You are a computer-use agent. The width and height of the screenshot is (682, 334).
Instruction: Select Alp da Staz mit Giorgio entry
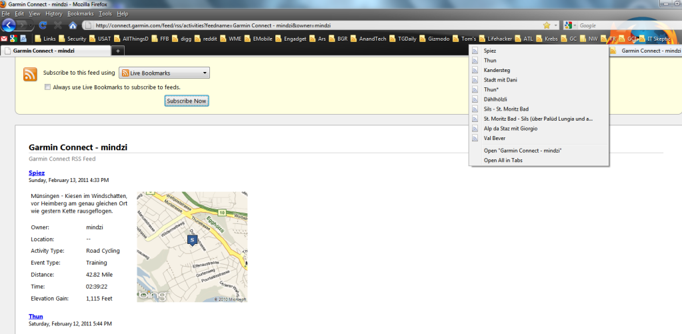(x=539, y=128)
